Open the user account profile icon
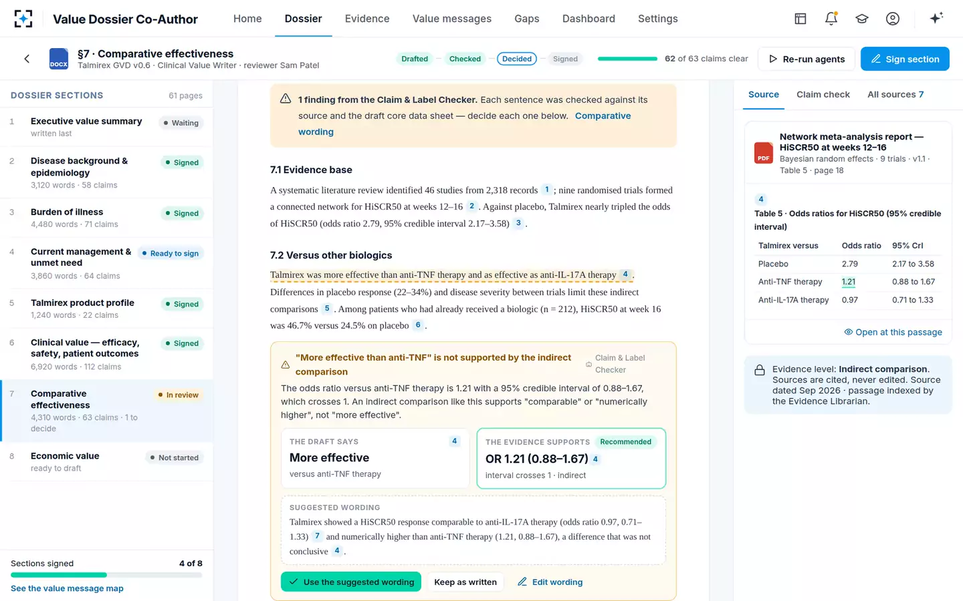This screenshot has height=601, width=963. pos(893,19)
